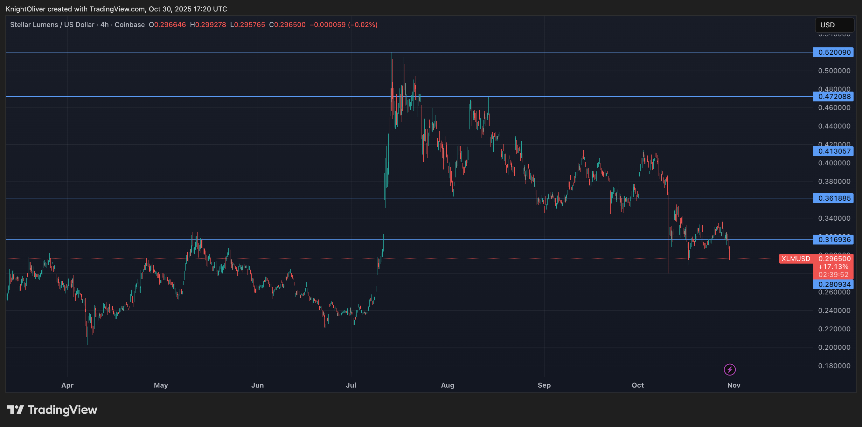Click the 0.500000 tick on the price scale
The height and width of the screenshot is (427, 862).
(x=834, y=71)
